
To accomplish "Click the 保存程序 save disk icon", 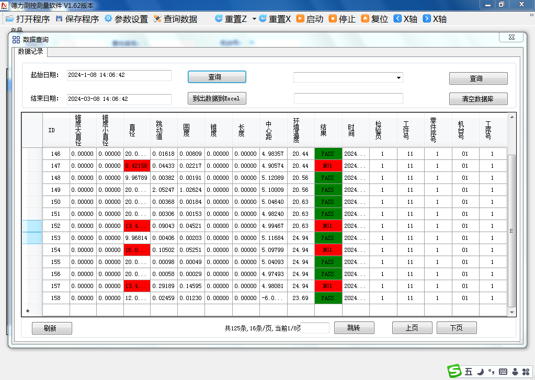I will [59, 19].
